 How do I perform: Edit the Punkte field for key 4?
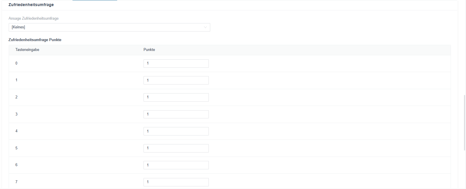pos(176,131)
